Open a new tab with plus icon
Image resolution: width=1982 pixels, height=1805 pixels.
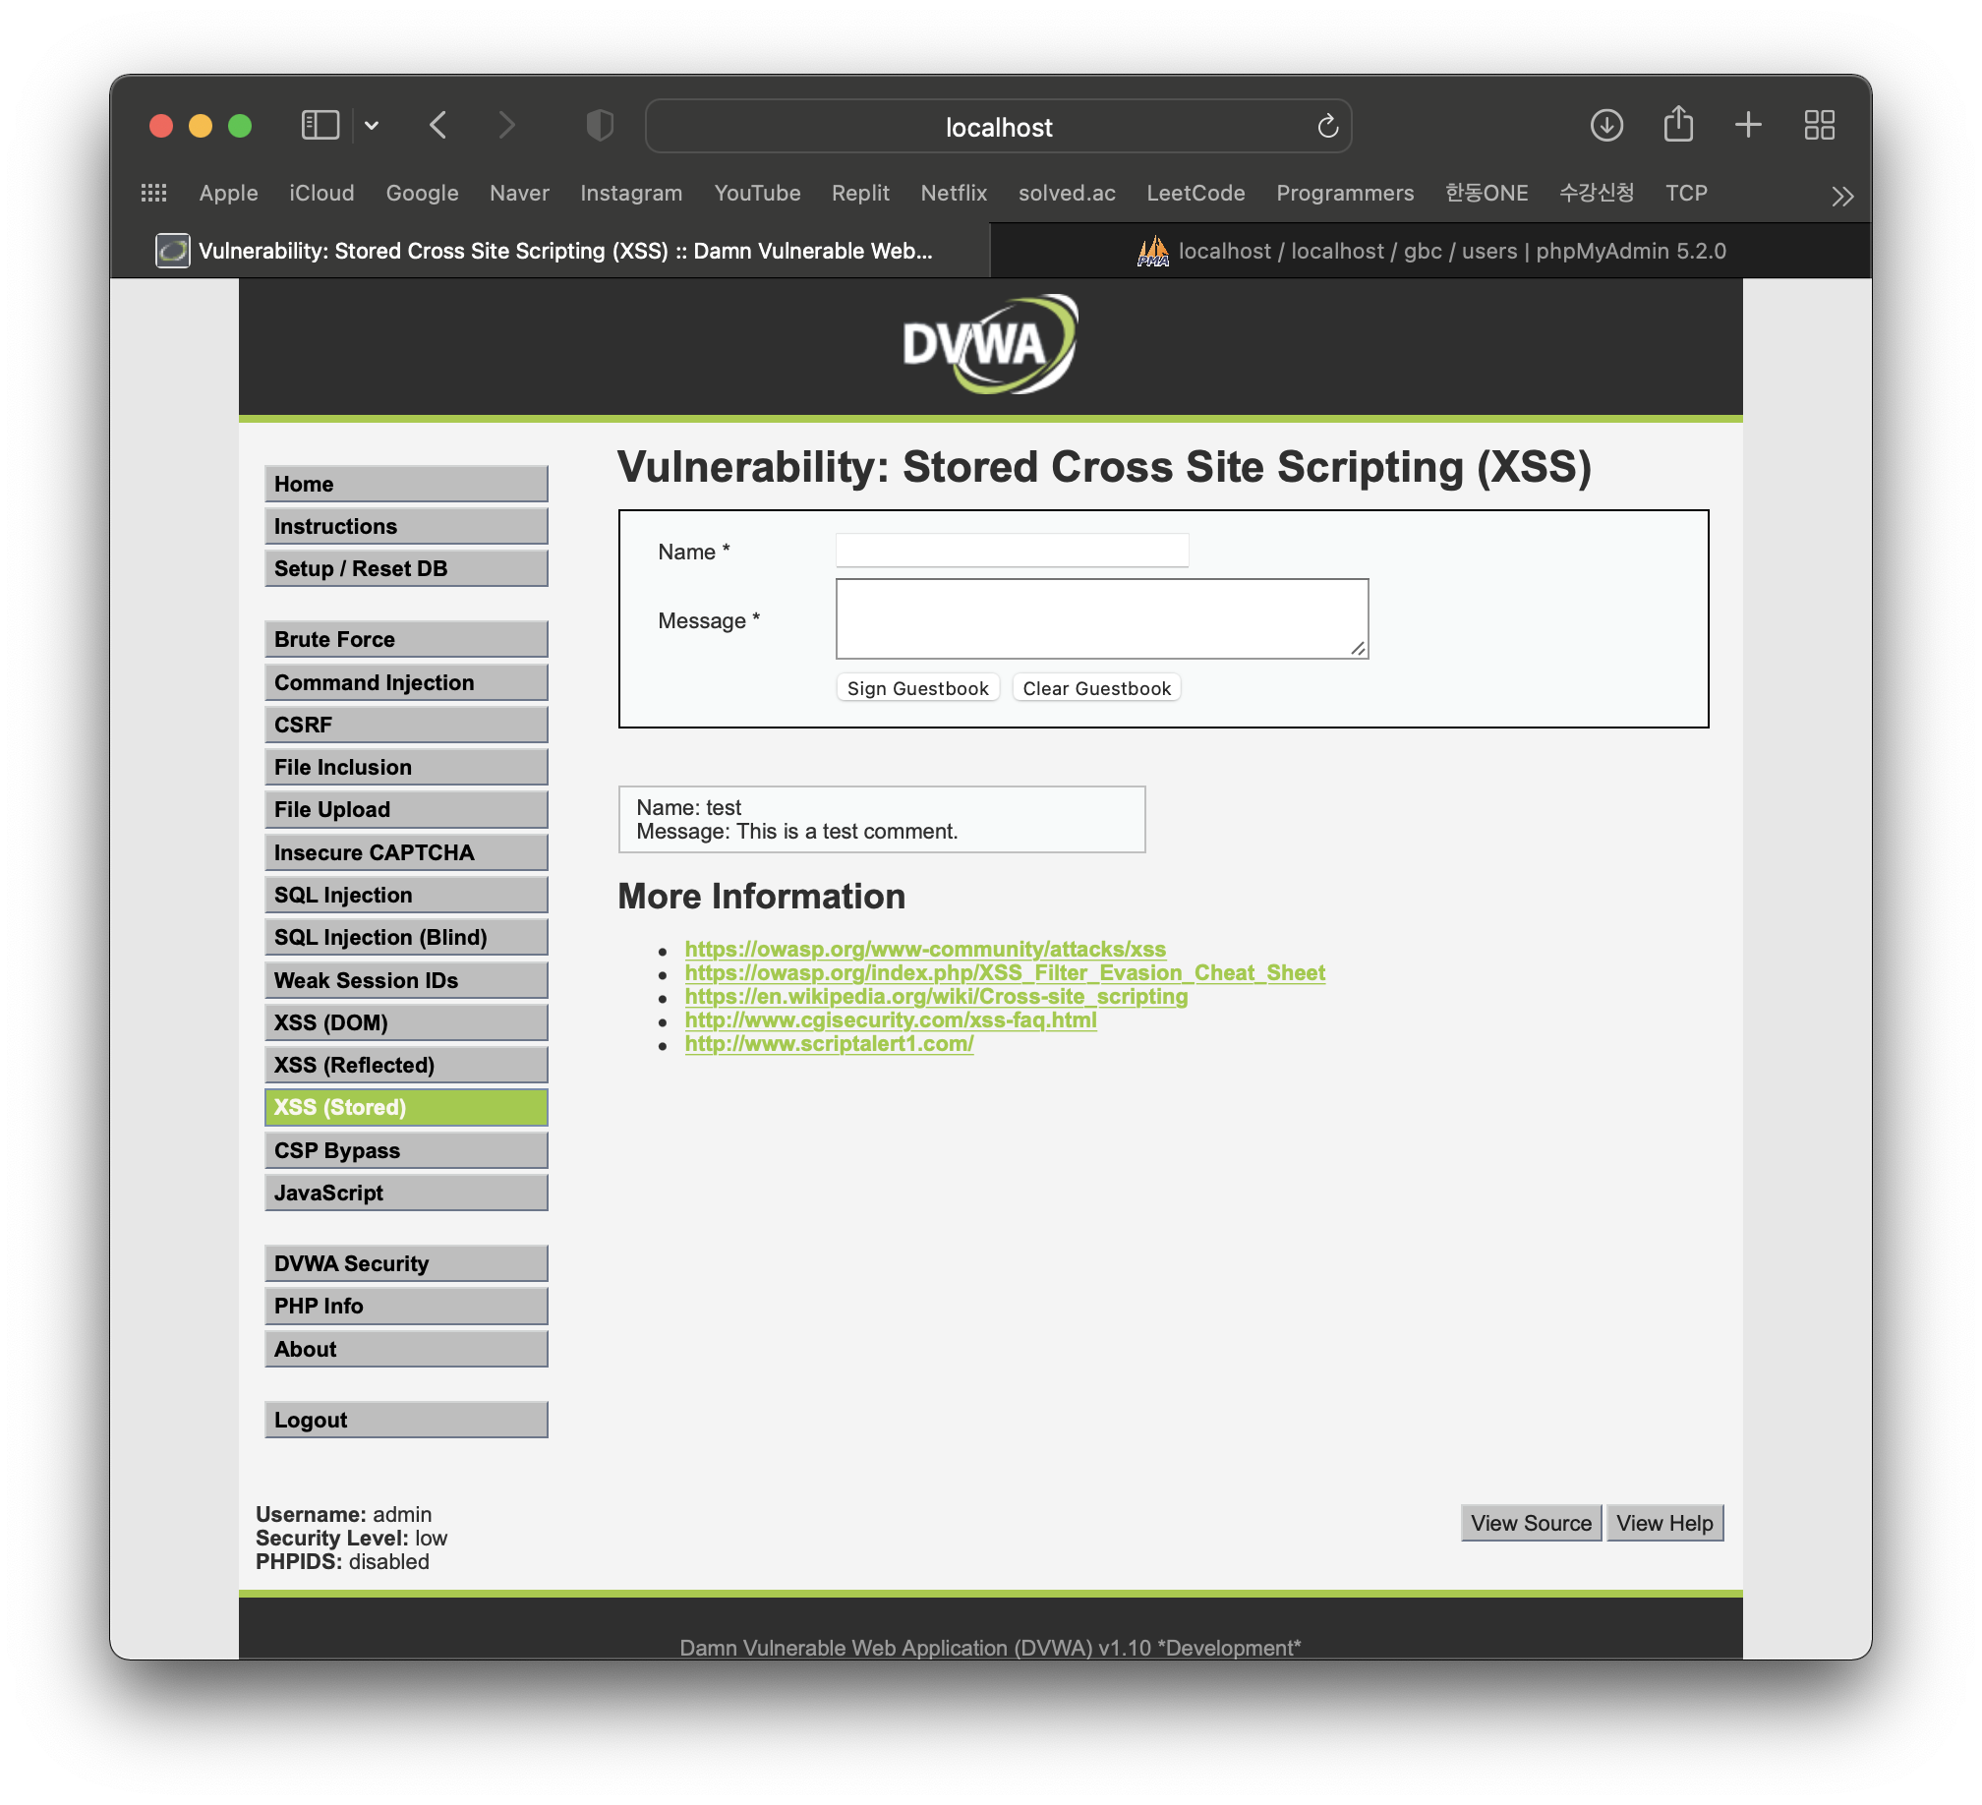(1748, 126)
